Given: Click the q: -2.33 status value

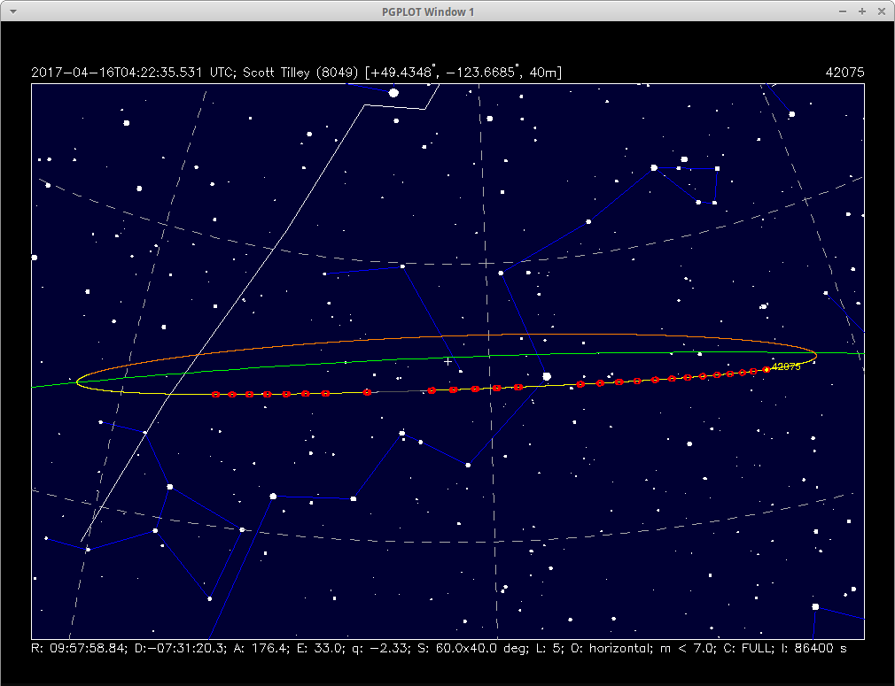Looking at the screenshot, I should pos(380,648).
